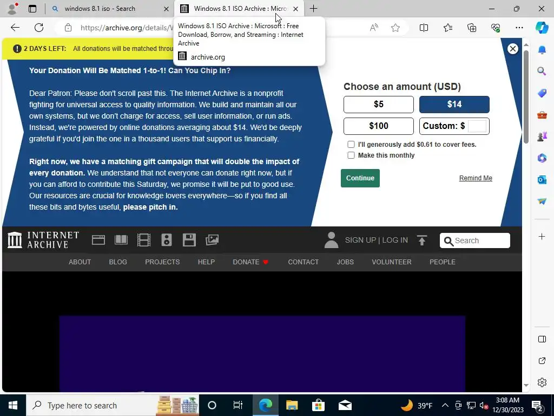Check add $0.61 to cover fees
Image resolution: width=554 pixels, height=416 pixels.
point(351,144)
